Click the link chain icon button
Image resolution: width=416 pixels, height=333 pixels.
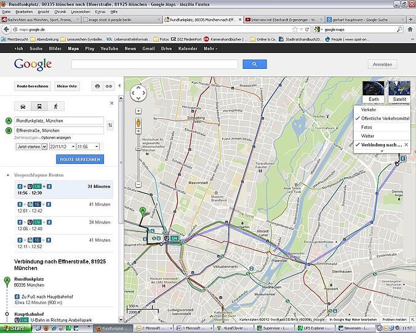[109, 86]
